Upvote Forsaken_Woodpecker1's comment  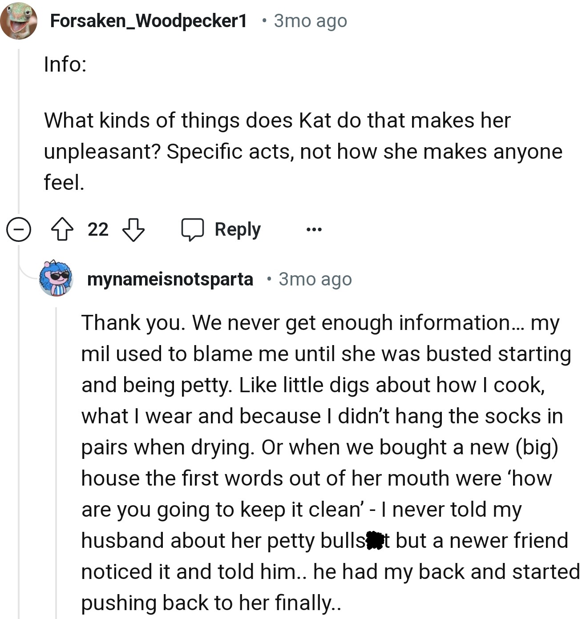click(62, 229)
